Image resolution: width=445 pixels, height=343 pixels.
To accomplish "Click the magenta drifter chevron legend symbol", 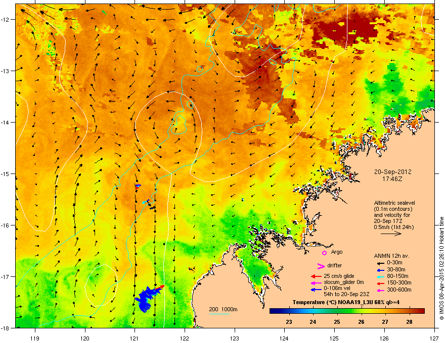I will pos(321,266).
